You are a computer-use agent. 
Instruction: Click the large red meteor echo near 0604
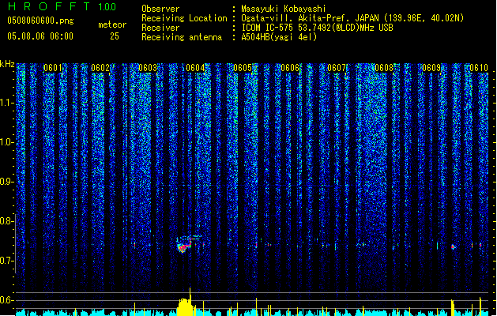pos(183,246)
